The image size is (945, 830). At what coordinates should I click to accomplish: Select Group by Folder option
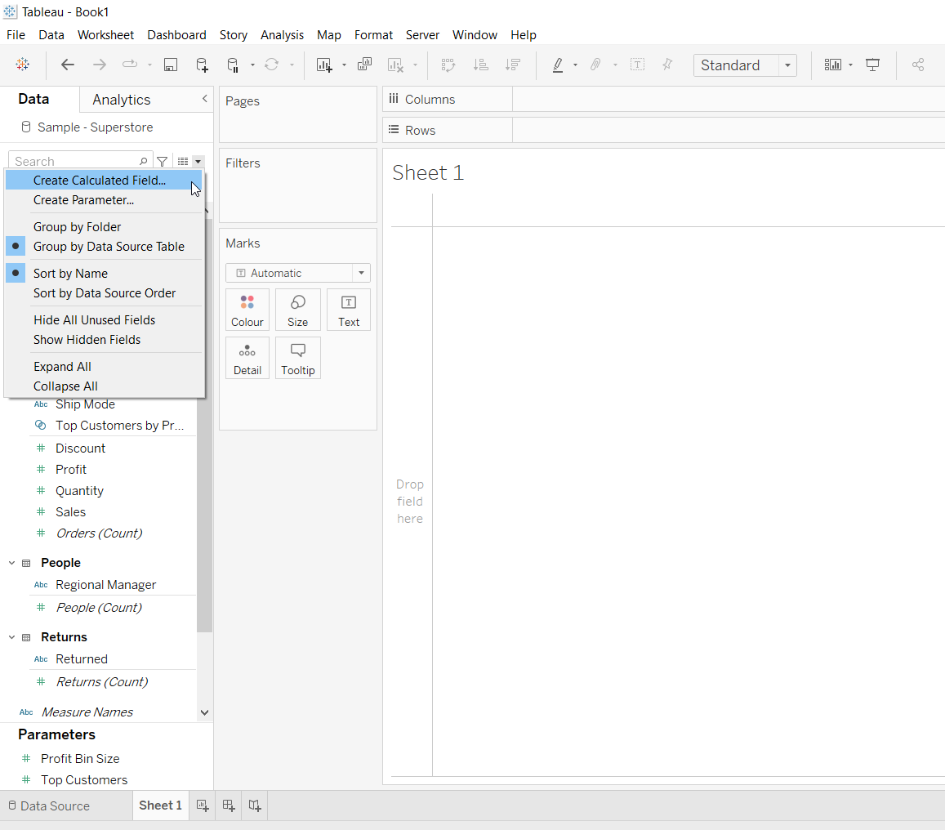point(77,227)
